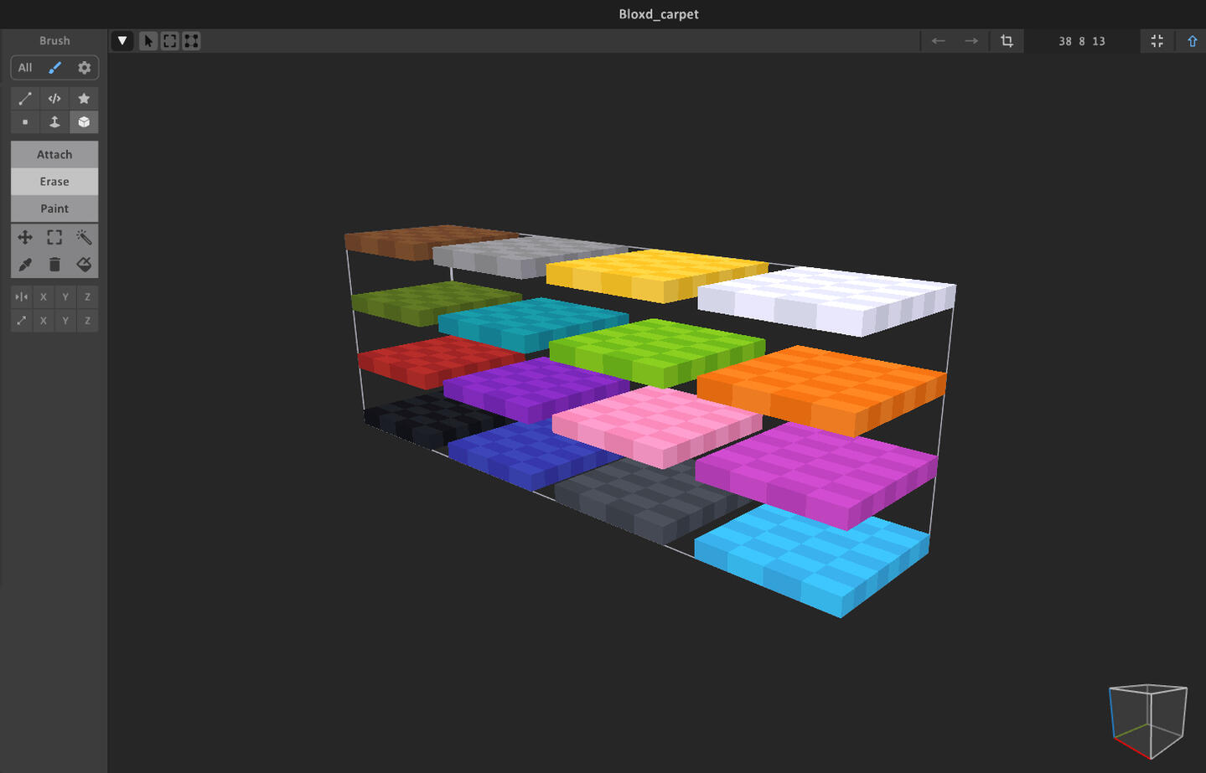
Task: Toggle mirror on the X axis
Action: tap(44, 297)
